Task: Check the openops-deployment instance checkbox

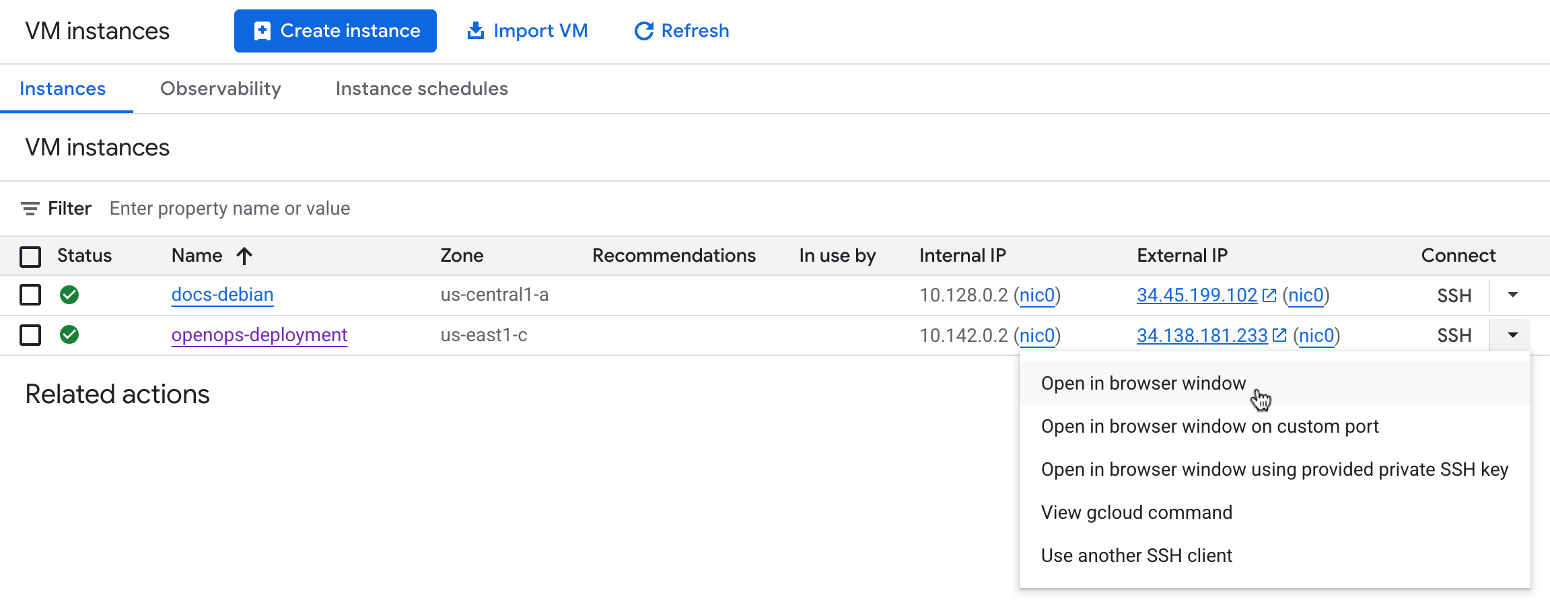Action: (x=30, y=335)
